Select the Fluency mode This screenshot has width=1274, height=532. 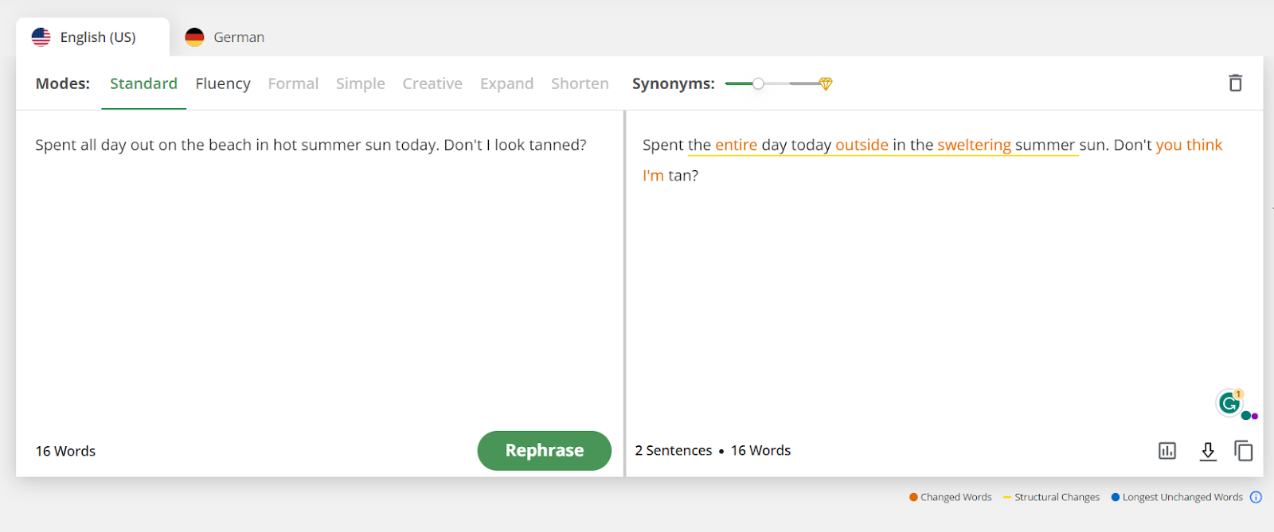point(223,83)
